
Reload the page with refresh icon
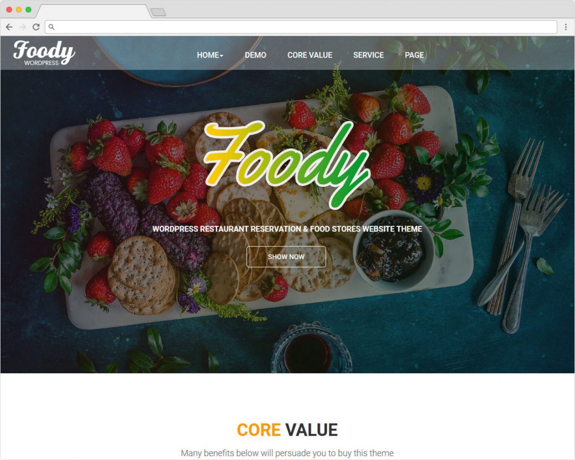[36, 27]
